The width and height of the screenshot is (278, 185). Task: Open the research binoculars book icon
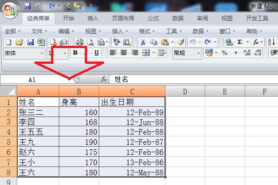127,42
